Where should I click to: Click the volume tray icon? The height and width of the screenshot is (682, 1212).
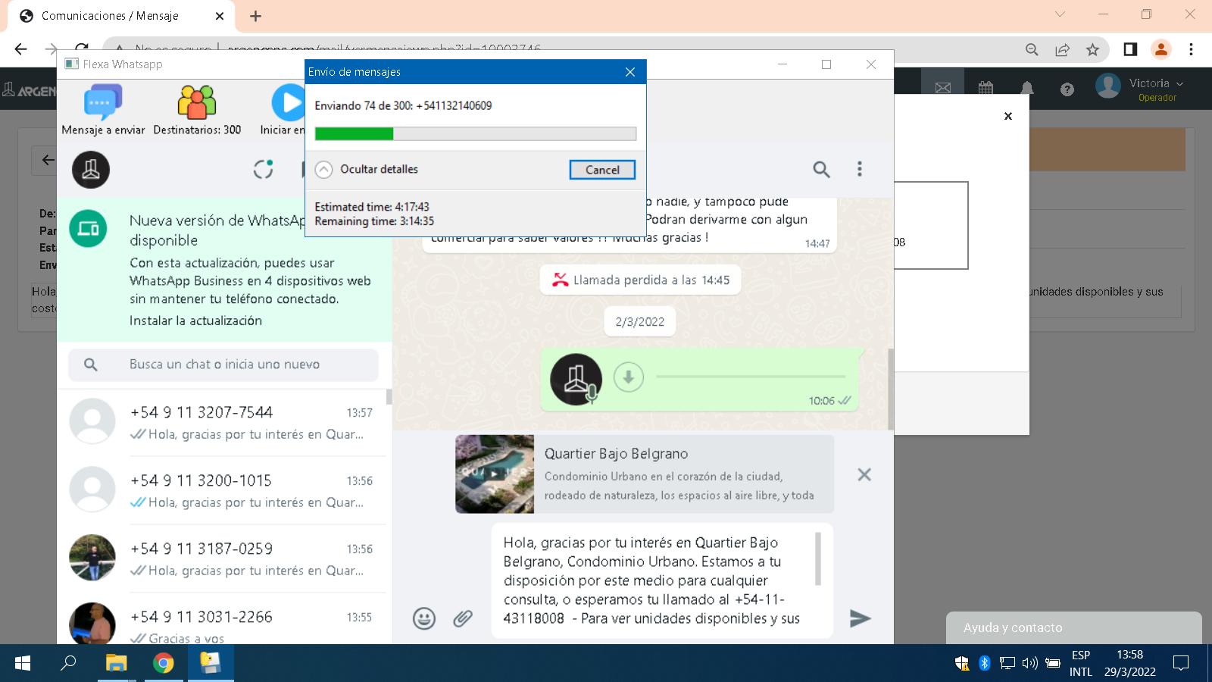click(1029, 663)
